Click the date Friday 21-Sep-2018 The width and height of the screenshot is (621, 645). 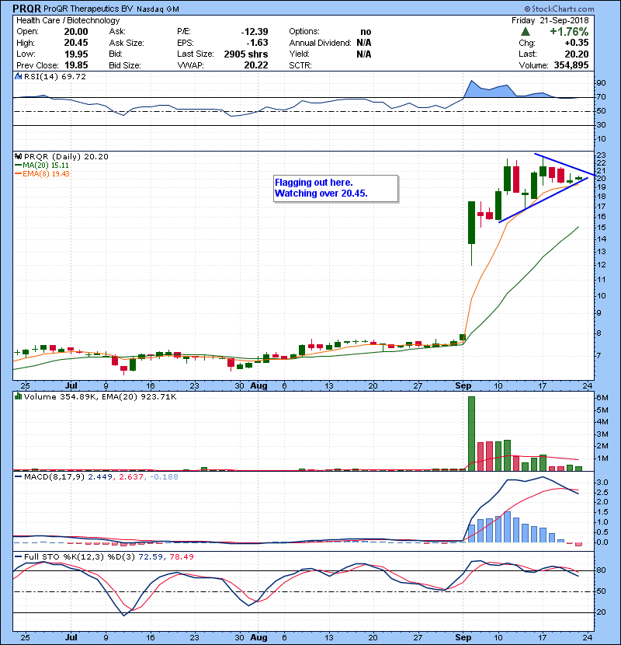550,20
